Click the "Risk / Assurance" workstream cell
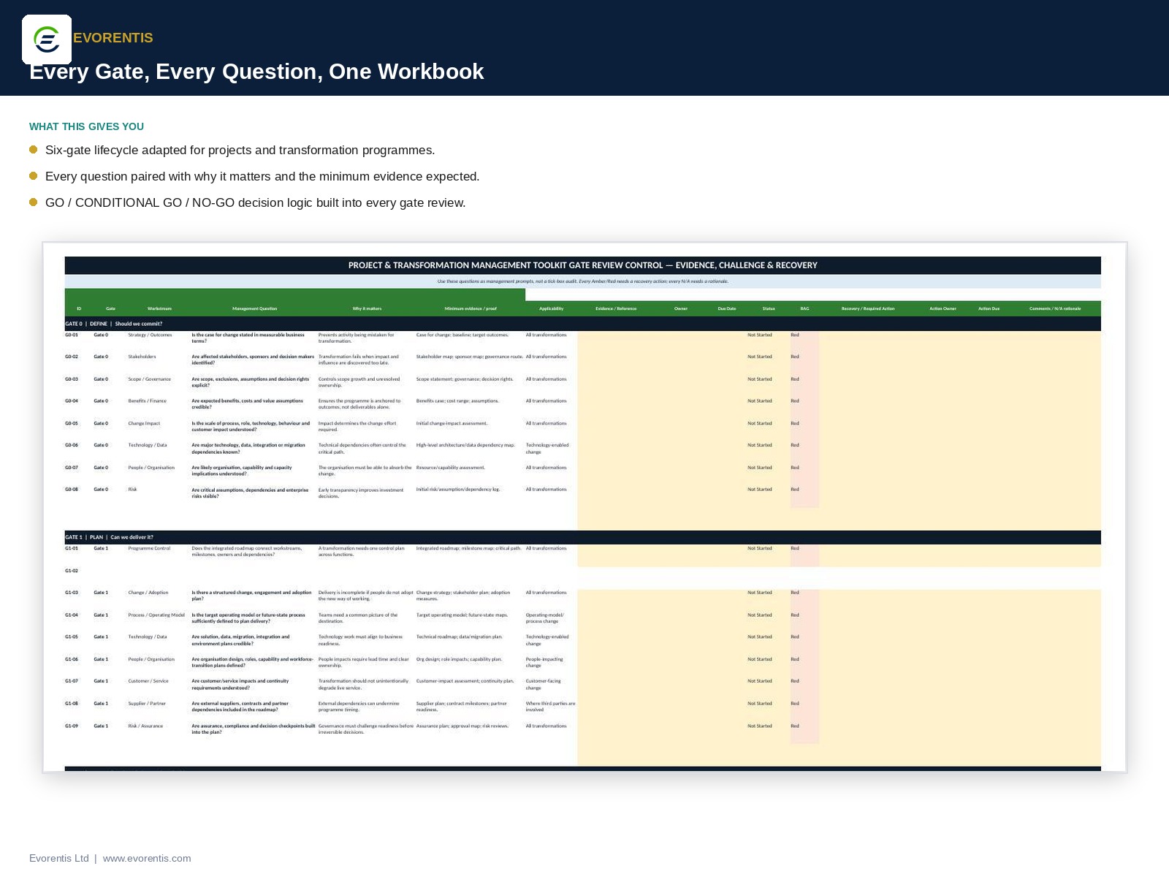 145,726
